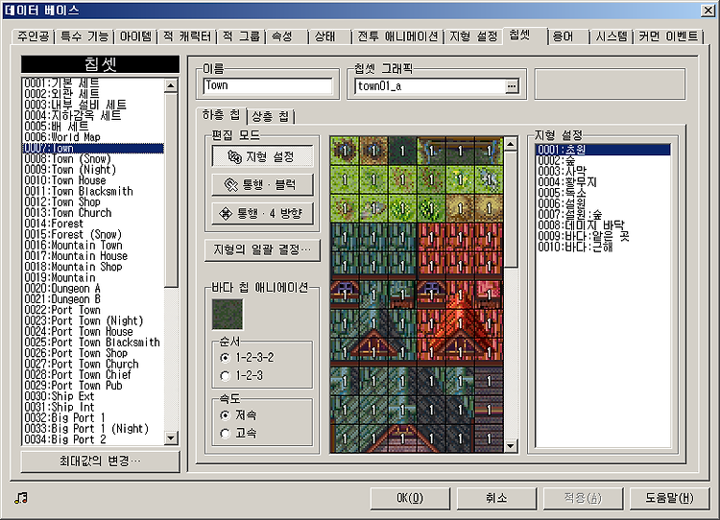Select the 통행·블럭 edit mode button
The image size is (720, 520).
(x=262, y=184)
